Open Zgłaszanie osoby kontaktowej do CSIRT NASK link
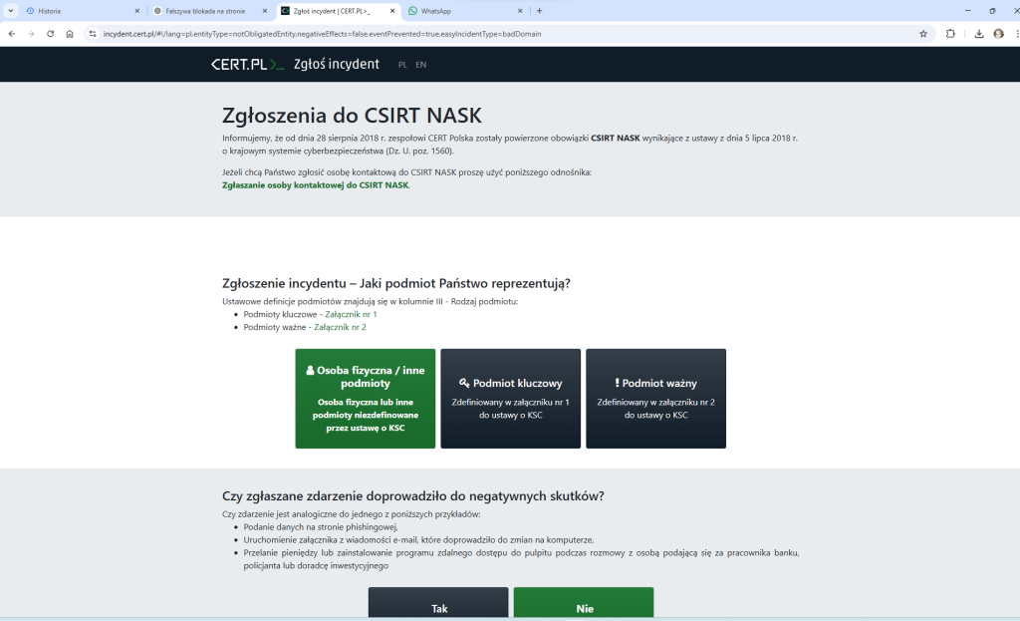1020x621 pixels. coord(316,184)
